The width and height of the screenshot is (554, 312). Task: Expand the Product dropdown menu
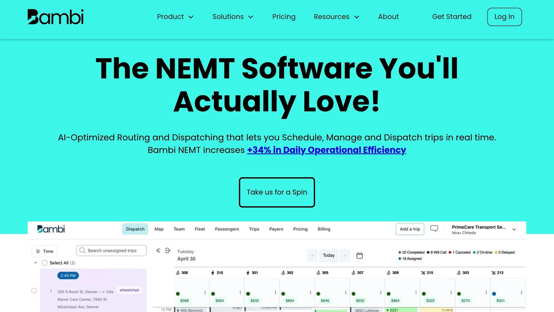(175, 17)
